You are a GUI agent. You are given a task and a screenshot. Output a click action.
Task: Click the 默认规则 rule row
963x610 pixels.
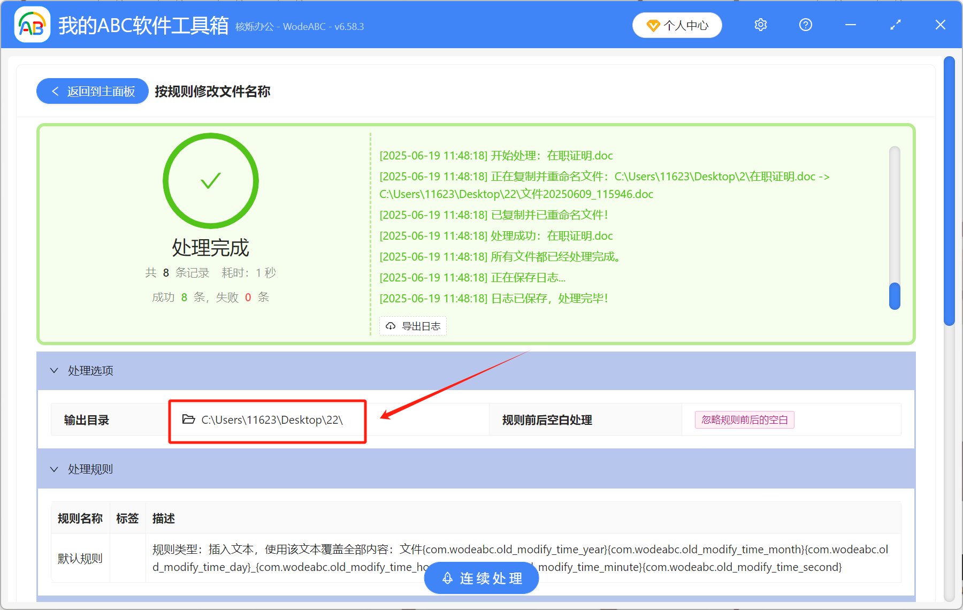coord(80,558)
